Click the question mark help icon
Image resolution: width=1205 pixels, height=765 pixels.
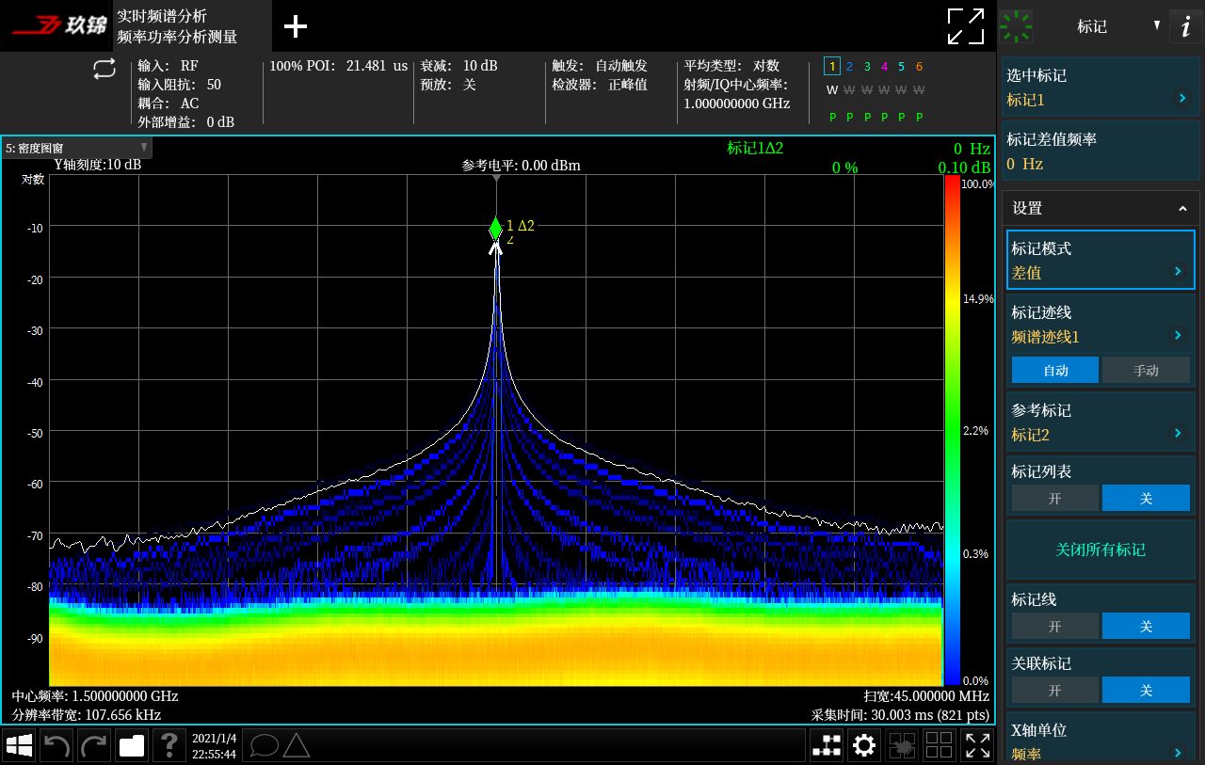[x=169, y=745]
